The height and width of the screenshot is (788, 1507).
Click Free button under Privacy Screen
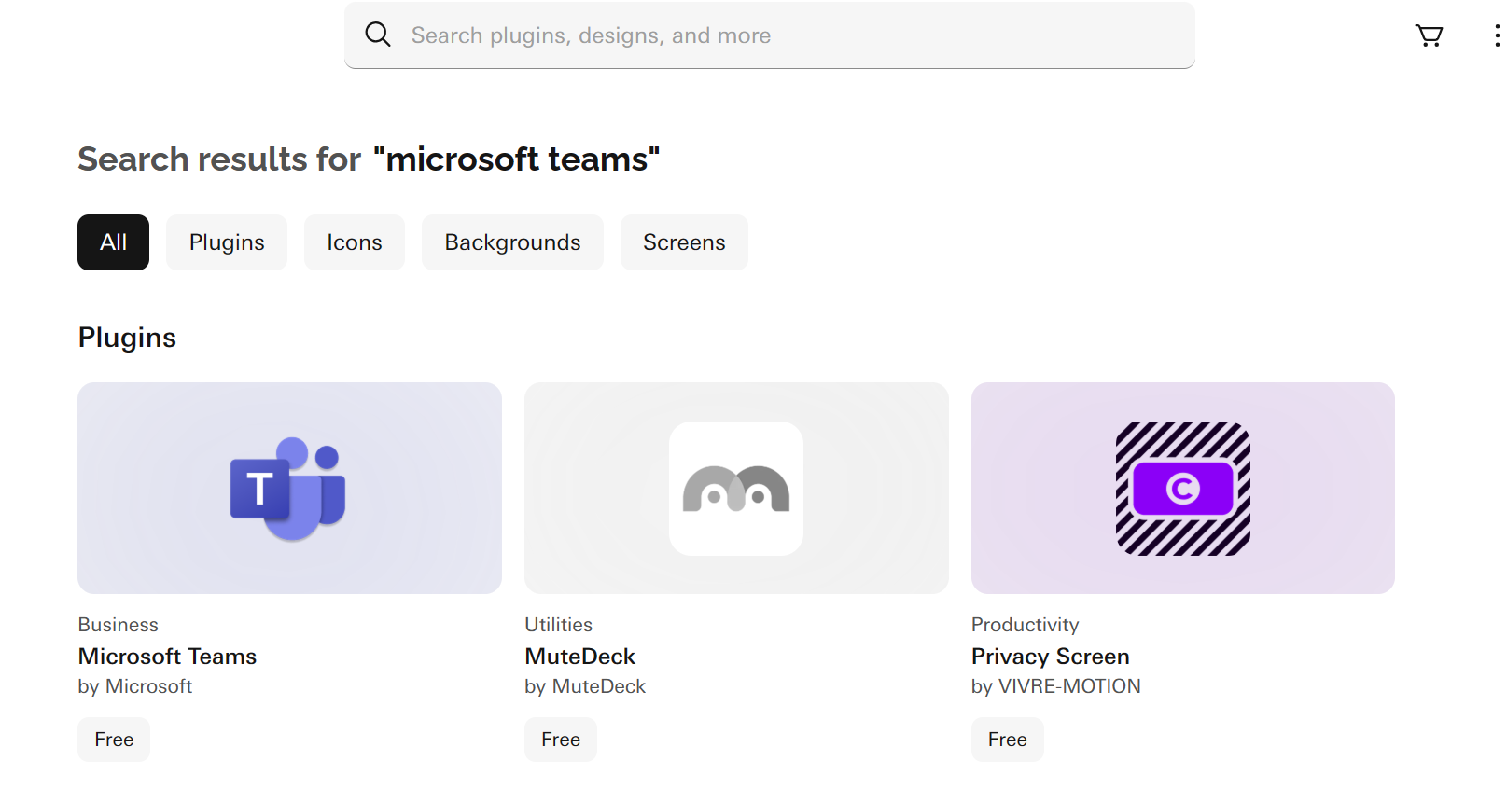tap(1007, 740)
